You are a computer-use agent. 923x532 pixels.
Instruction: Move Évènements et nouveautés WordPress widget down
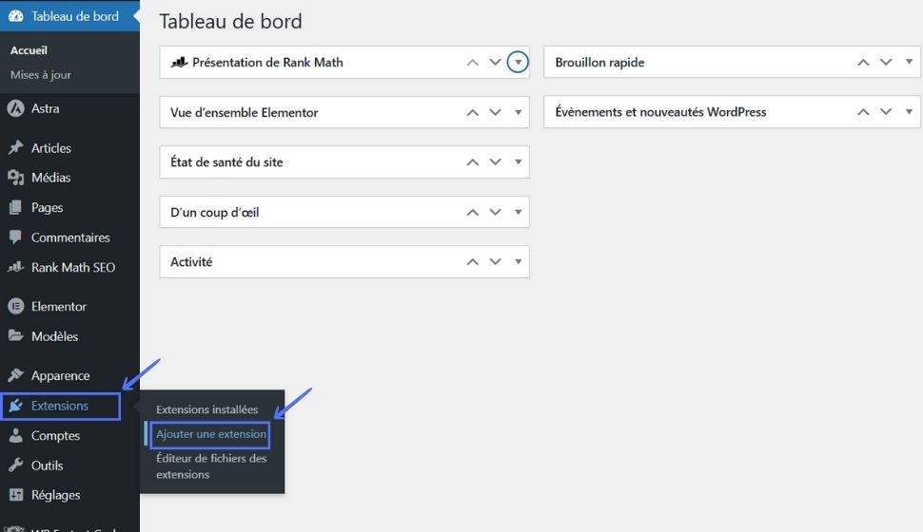[886, 112]
